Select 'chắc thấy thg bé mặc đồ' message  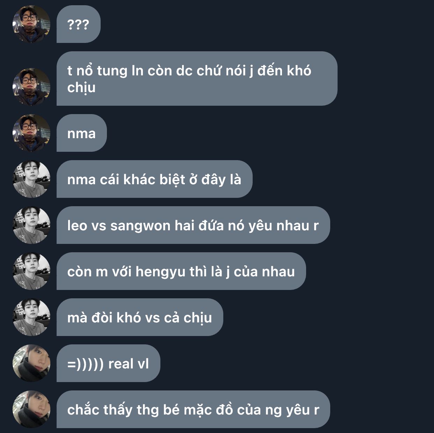click(x=193, y=409)
